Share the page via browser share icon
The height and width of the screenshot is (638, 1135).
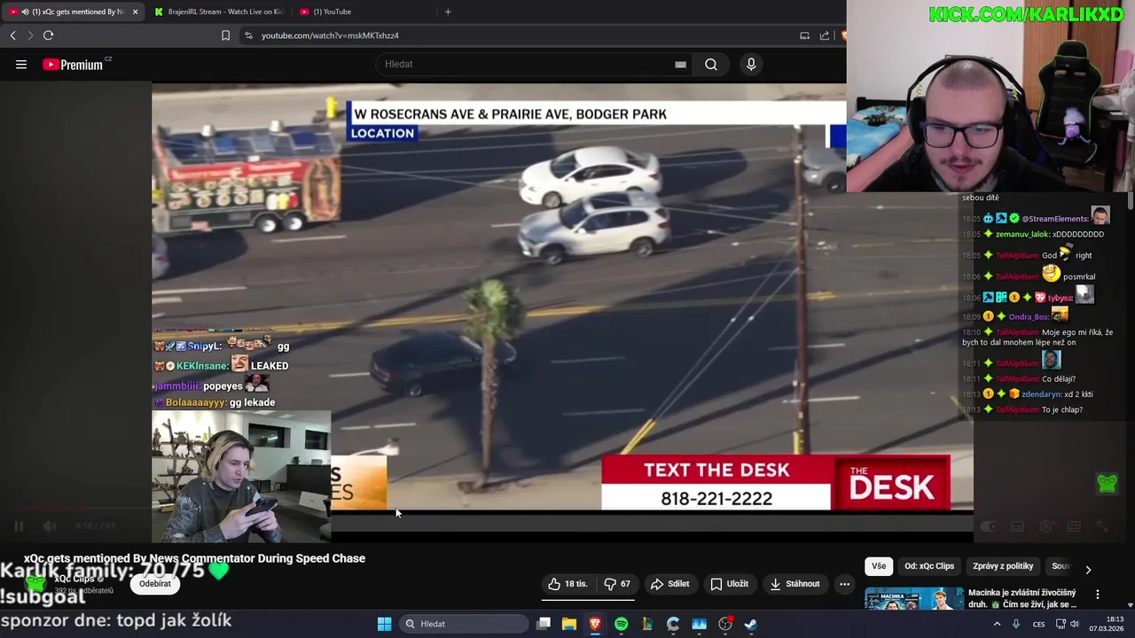(x=825, y=35)
